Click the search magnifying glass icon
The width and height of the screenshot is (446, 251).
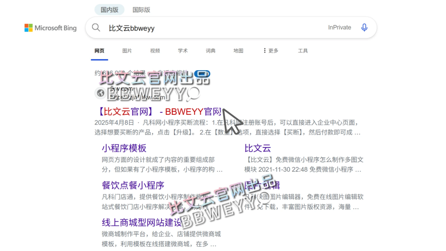point(96,27)
